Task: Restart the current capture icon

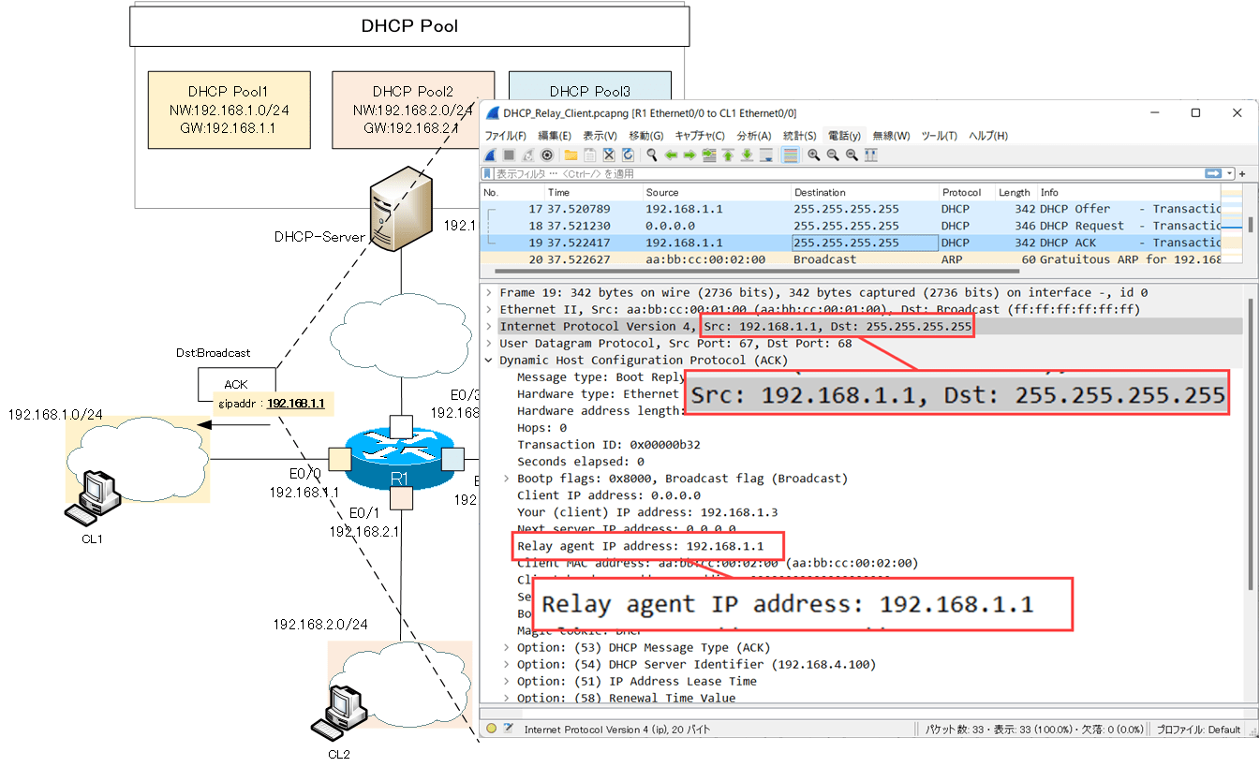Action: coord(526,155)
